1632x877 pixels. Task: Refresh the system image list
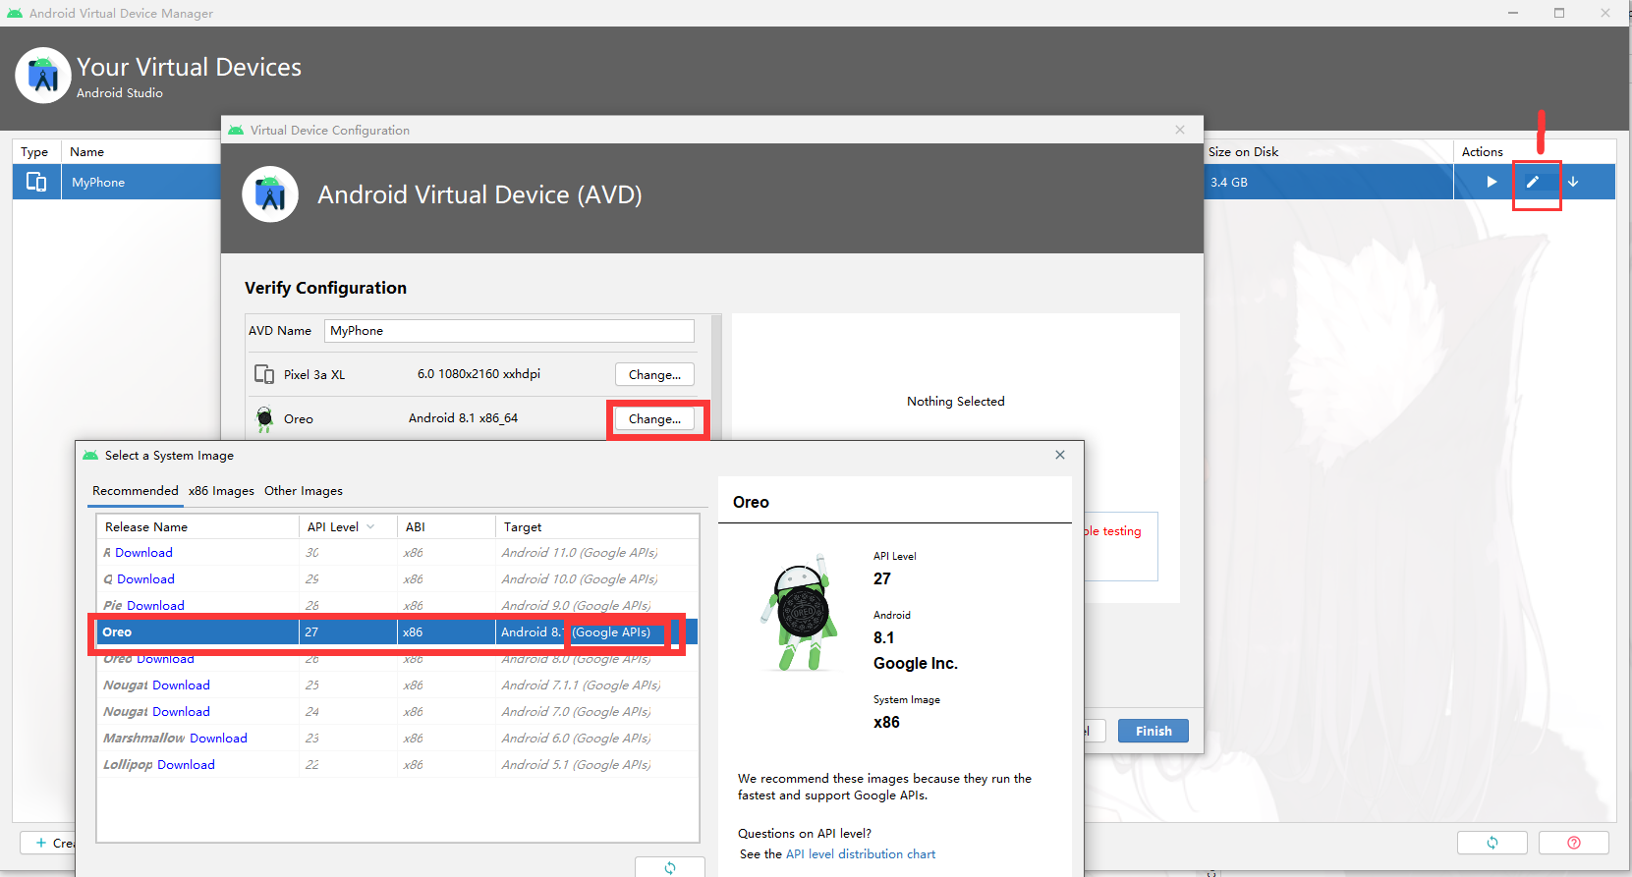tap(670, 867)
